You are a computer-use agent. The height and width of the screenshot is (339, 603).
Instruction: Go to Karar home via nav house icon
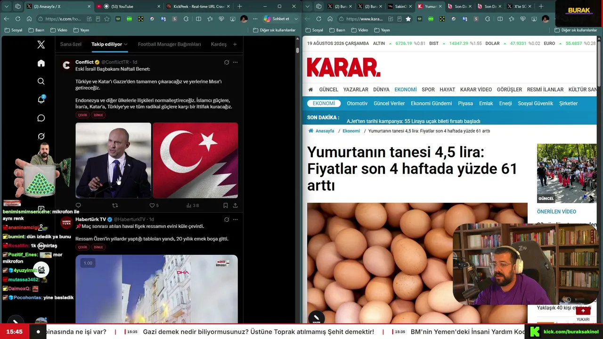(310, 89)
